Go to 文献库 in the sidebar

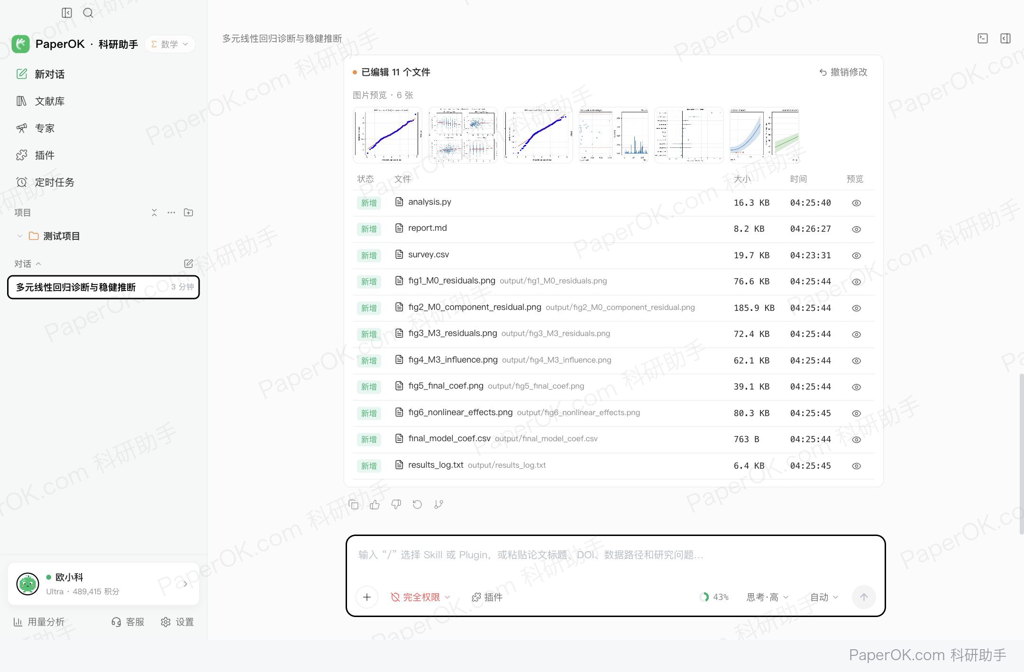49,101
